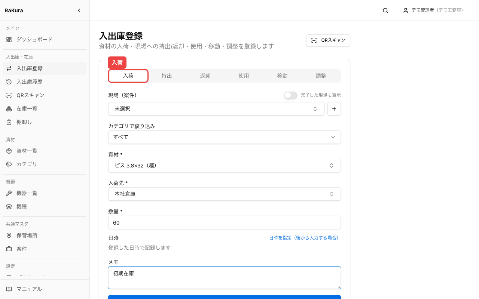Select the 入荷 tab
Screen dimensions: 479x299
coord(128,76)
